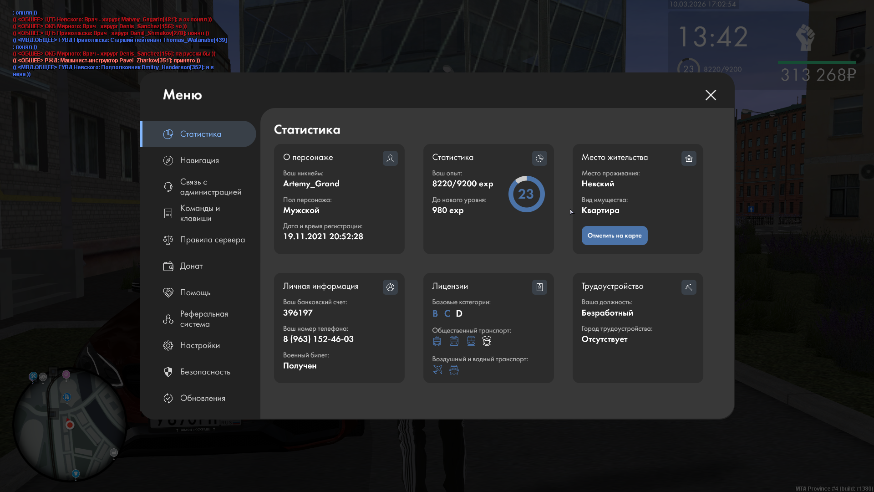This screenshot has width=874, height=492.
Task: Click the house icon in Место жительства card
Action: [x=689, y=158]
